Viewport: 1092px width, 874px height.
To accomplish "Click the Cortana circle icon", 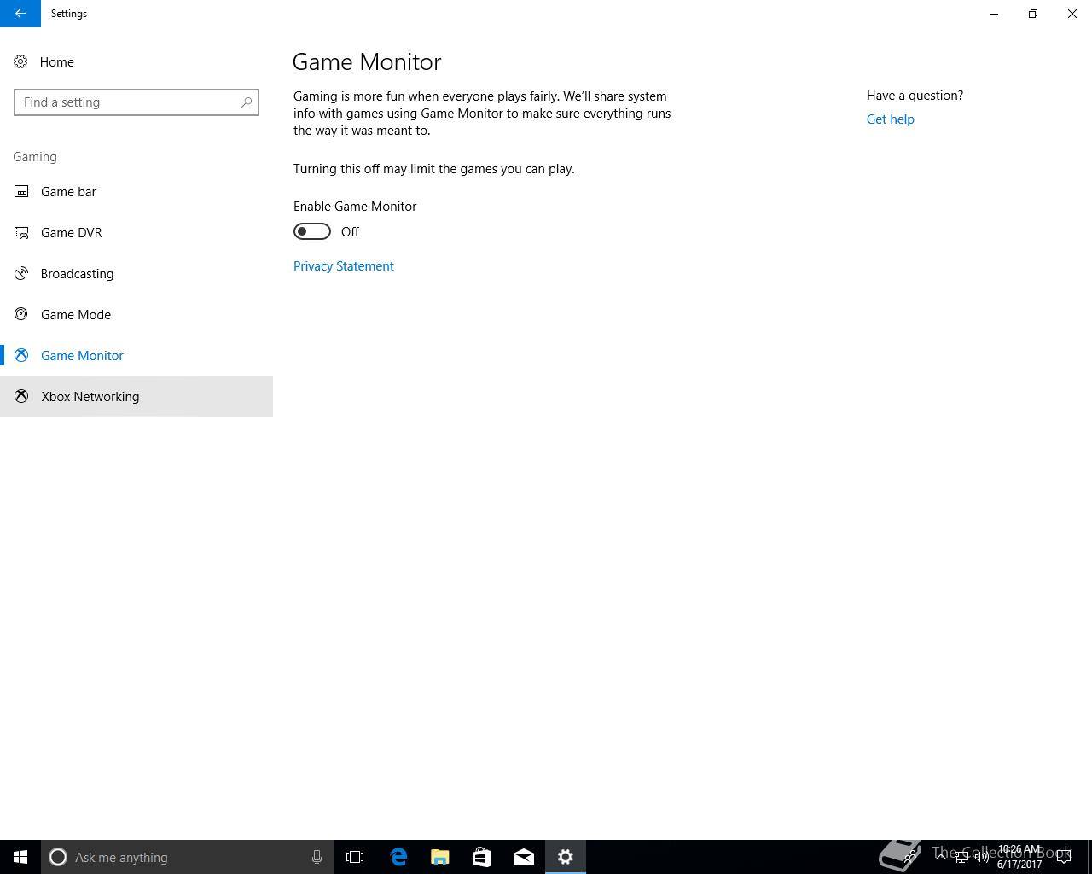I will pyautogui.click(x=58, y=857).
